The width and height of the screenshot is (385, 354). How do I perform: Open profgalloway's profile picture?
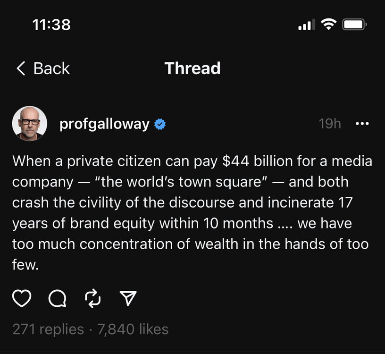coord(29,123)
